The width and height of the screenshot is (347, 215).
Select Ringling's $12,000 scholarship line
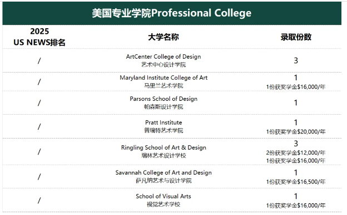[x=296, y=153]
